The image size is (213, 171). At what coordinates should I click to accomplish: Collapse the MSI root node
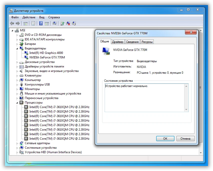pyautogui.click(x=12, y=31)
